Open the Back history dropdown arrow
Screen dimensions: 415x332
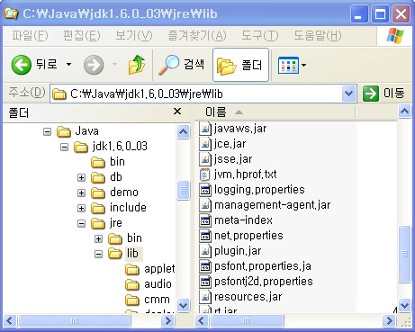point(68,64)
